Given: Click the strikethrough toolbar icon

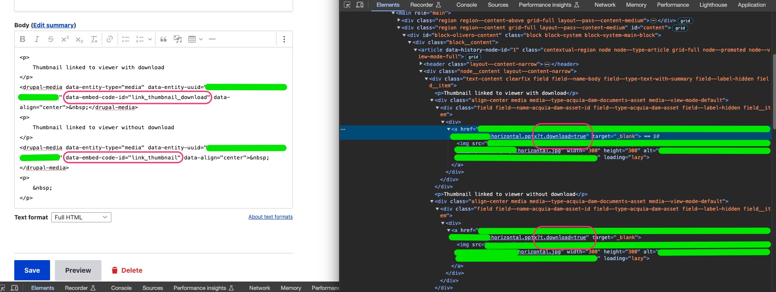Looking at the screenshot, I should [50, 39].
